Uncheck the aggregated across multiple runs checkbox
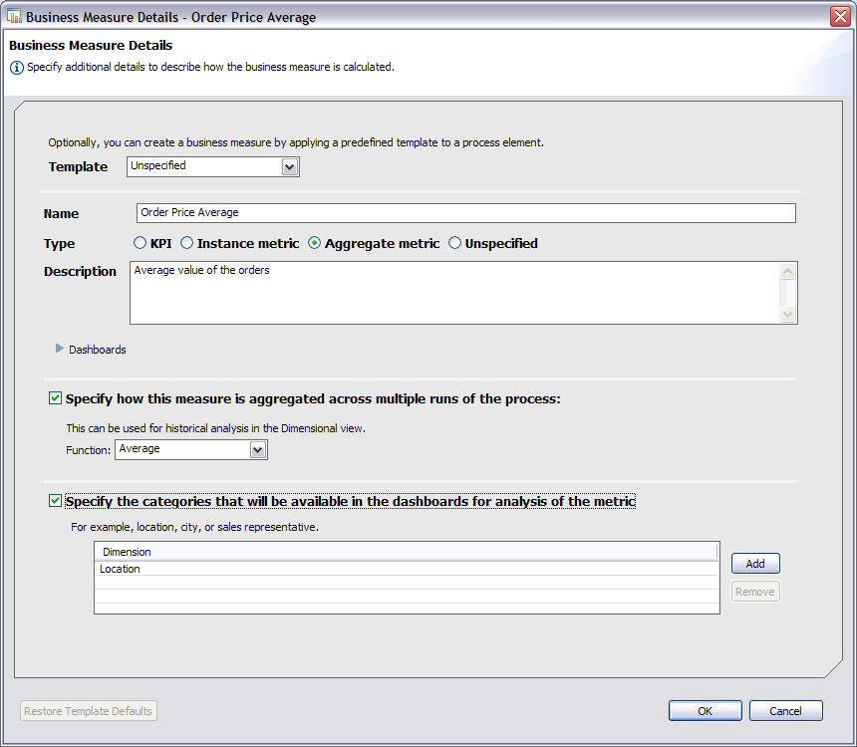Image resolution: width=857 pixels, height=747 pixels. (x=55, y=397)
